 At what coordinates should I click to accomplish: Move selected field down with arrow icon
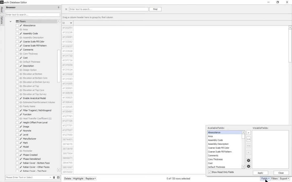249,166
